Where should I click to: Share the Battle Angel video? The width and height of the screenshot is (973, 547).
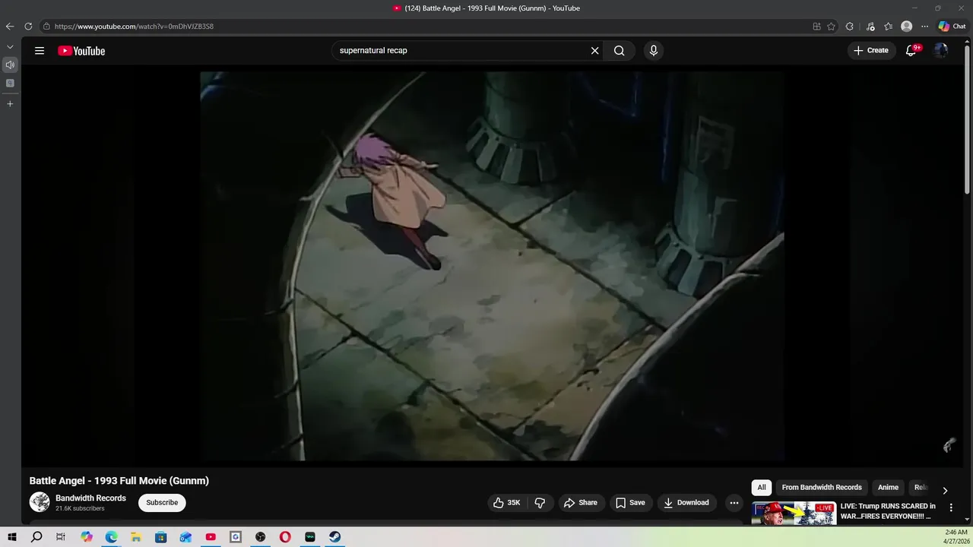pyautogui.click(x=580, y=503)
